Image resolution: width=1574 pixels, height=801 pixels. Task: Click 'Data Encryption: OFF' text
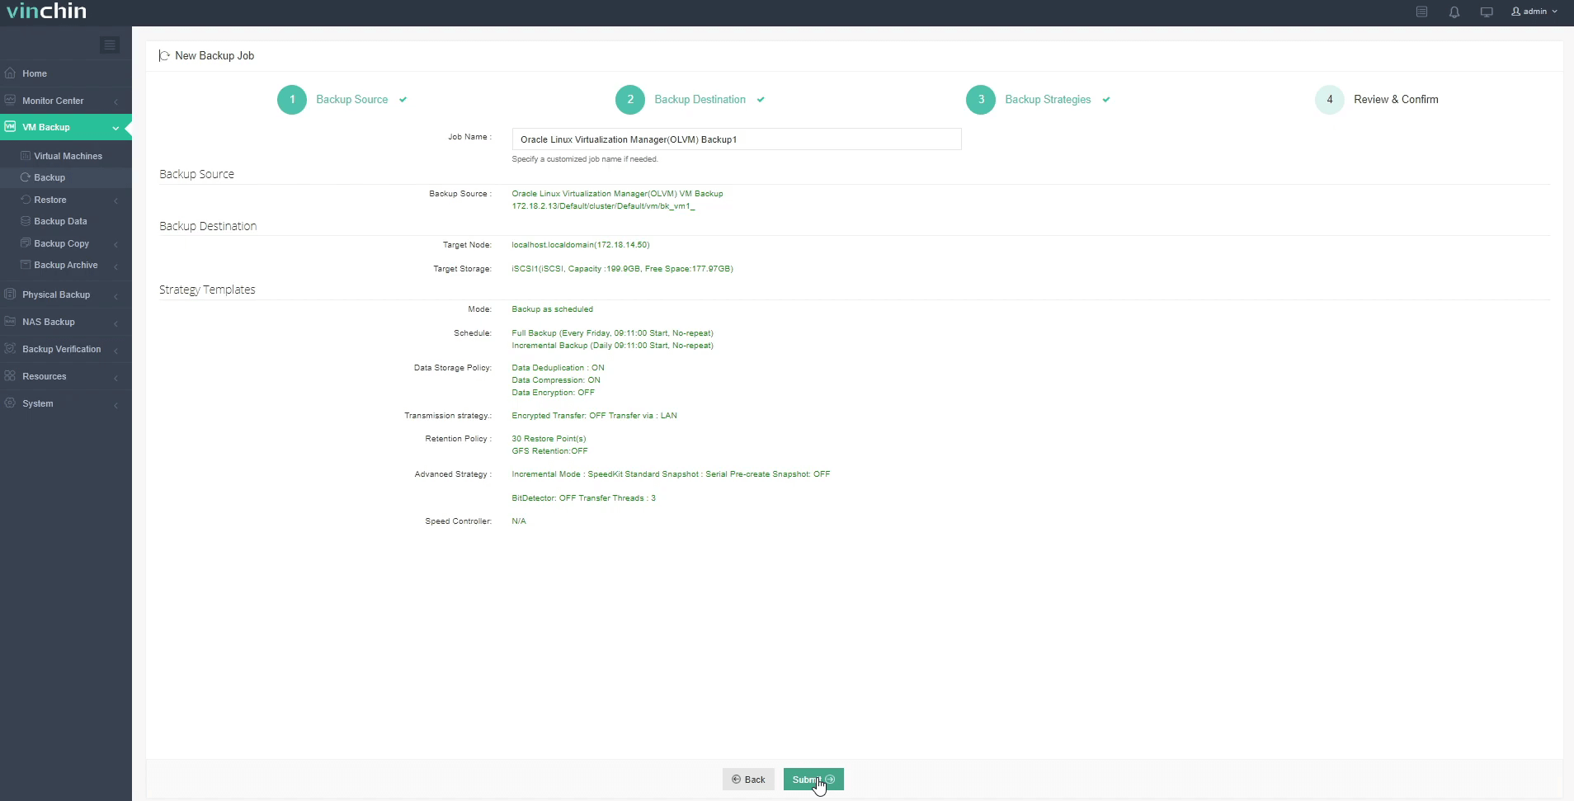click(x=553, y=393)
